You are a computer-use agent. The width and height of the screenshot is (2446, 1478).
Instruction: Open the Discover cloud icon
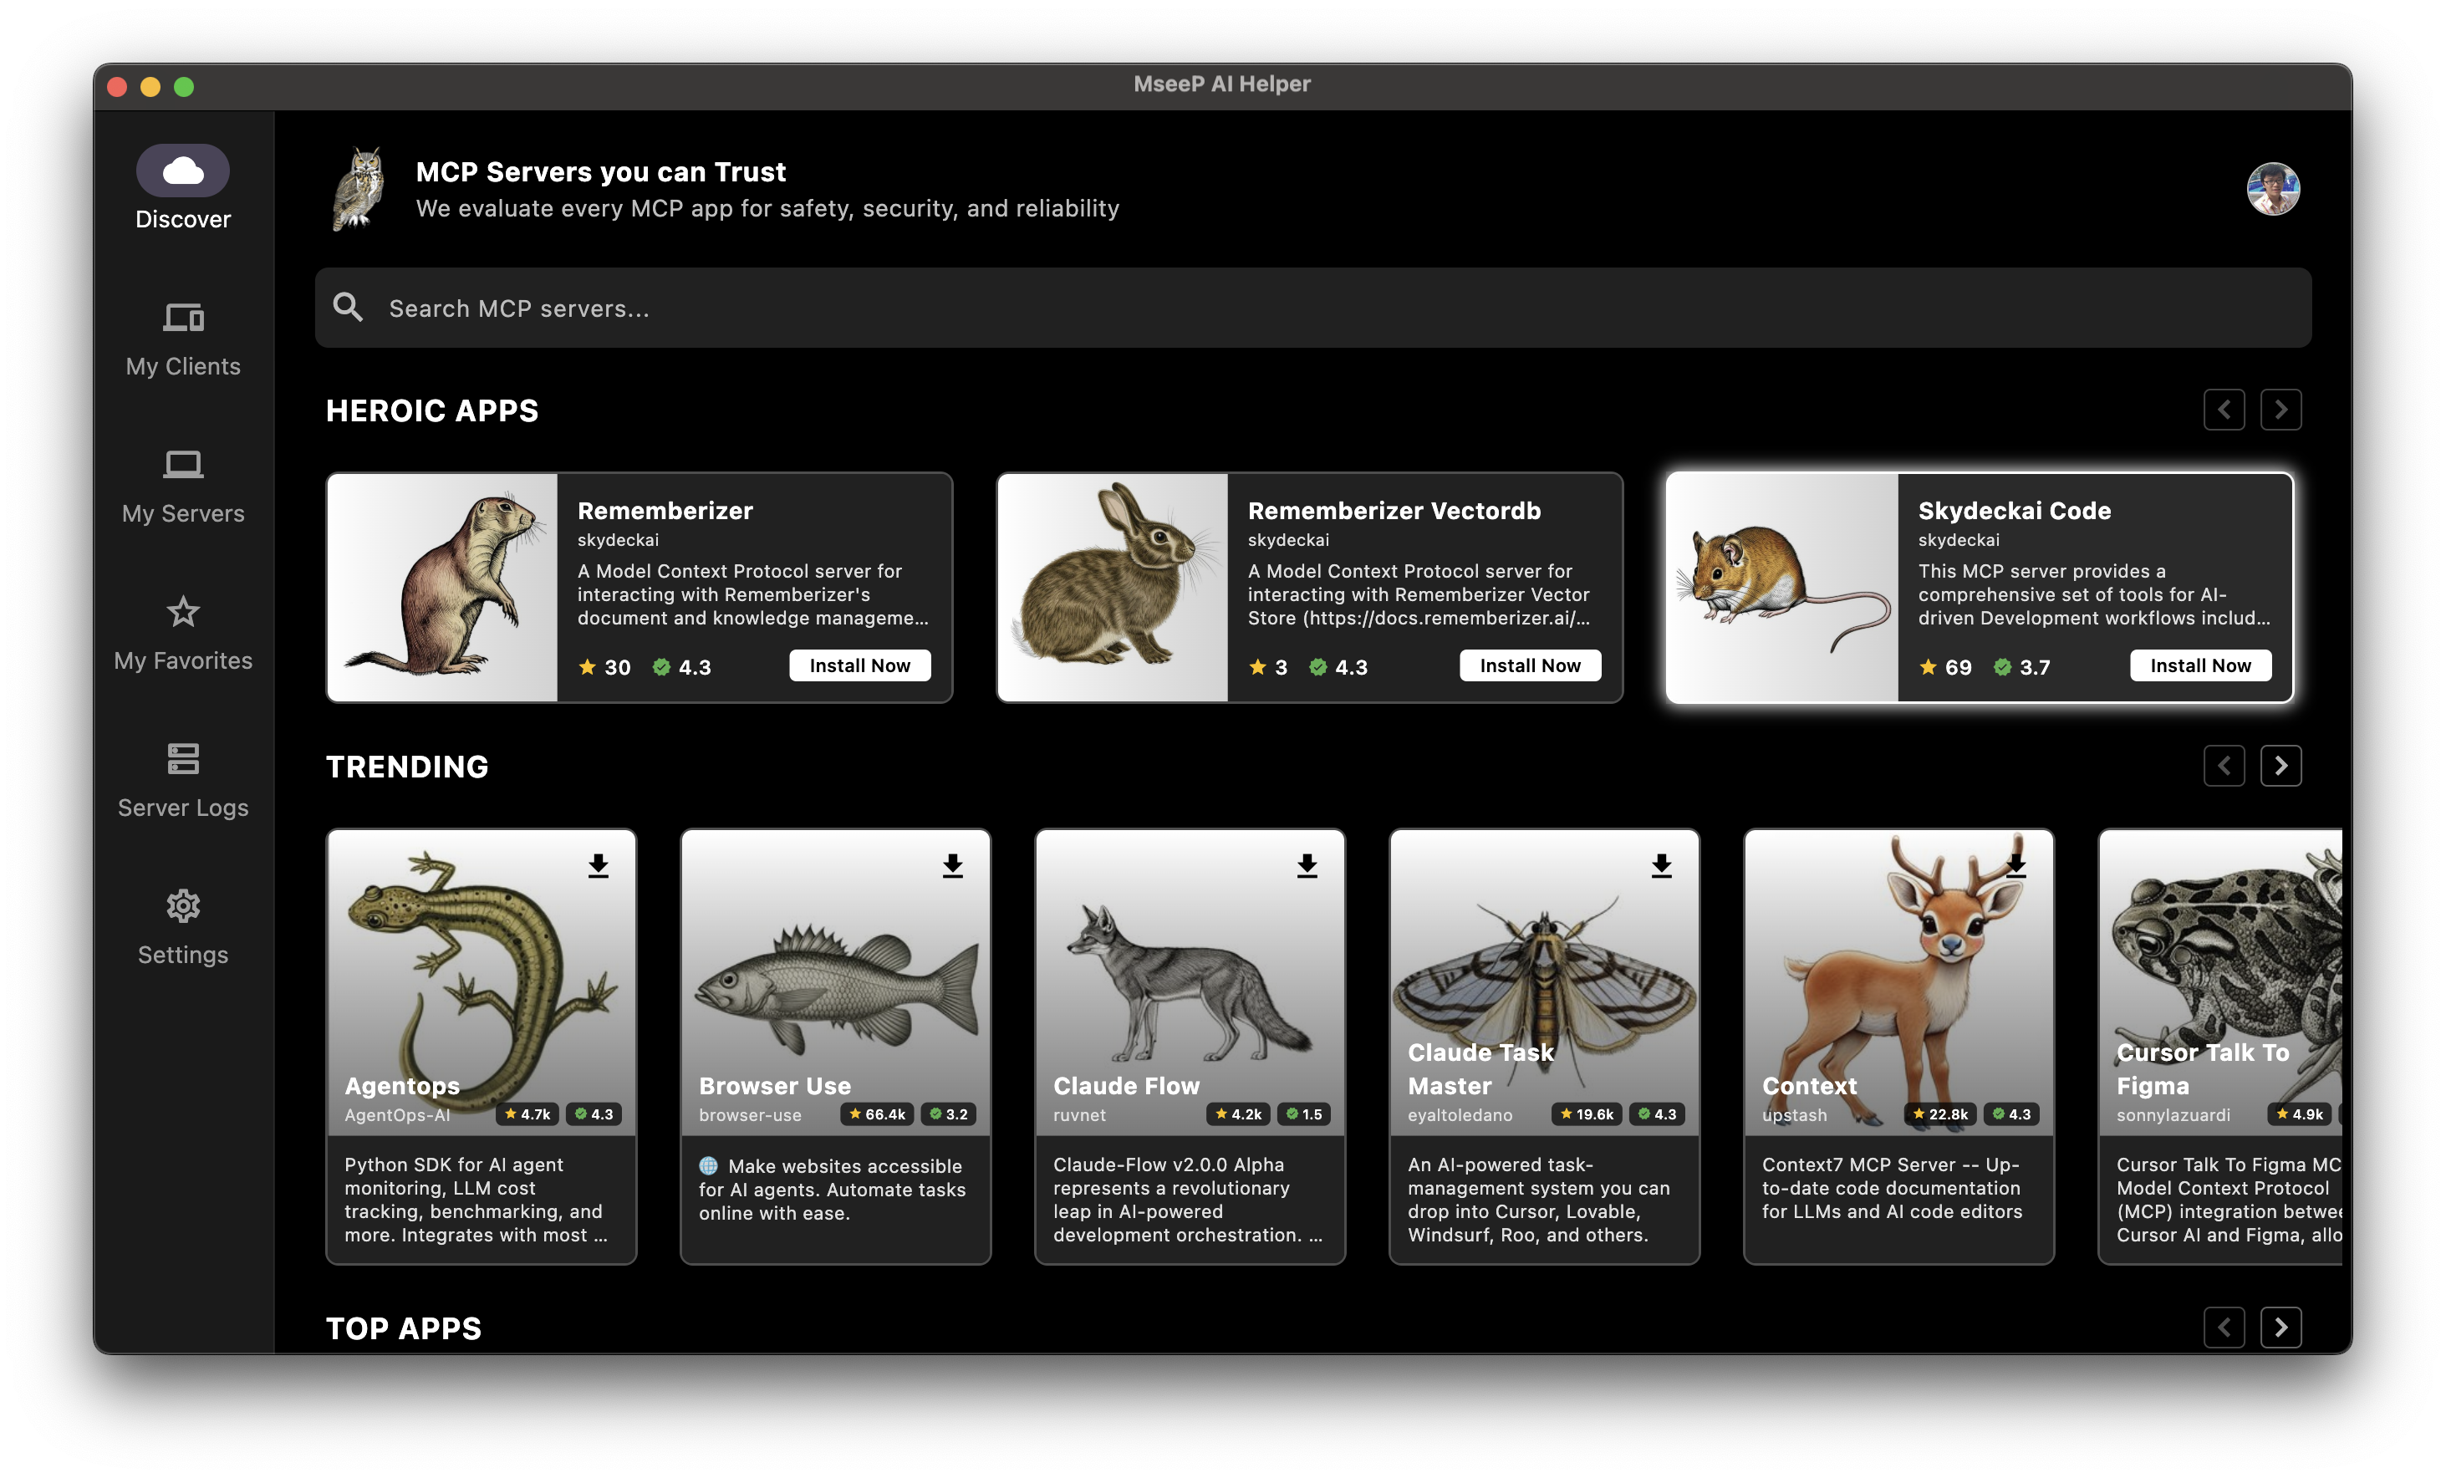[x=182, y=171]
